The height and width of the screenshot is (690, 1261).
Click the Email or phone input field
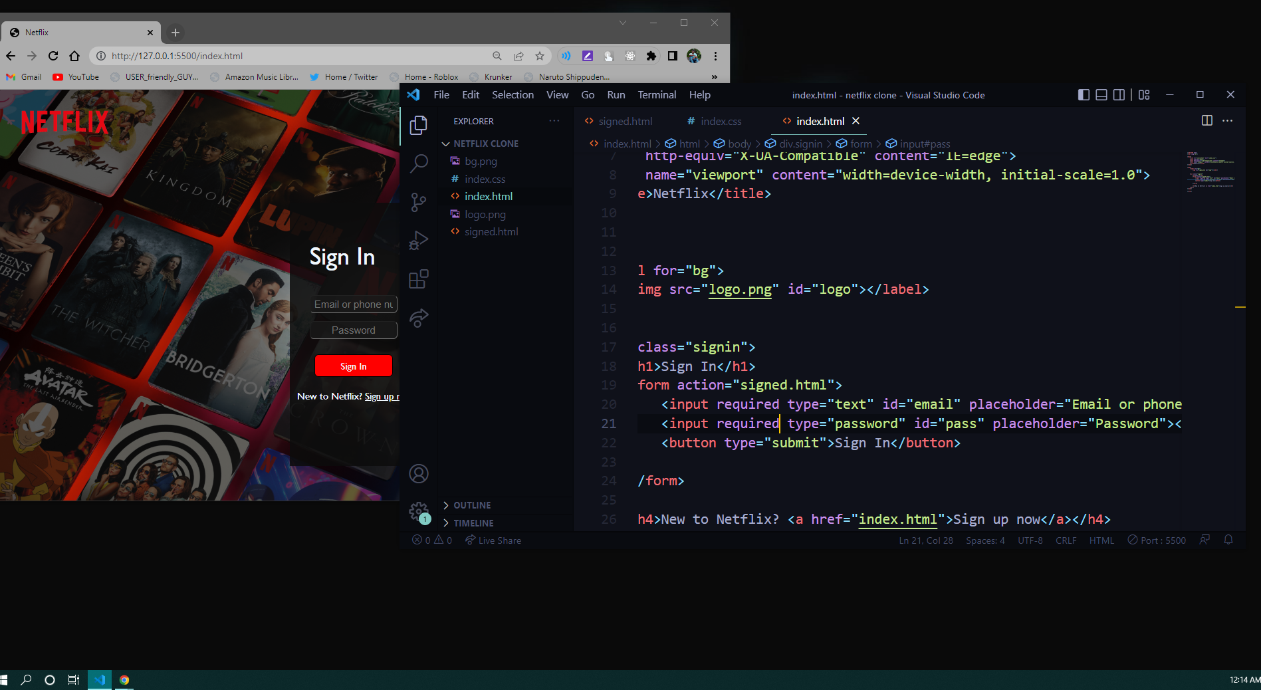point(353,304)
